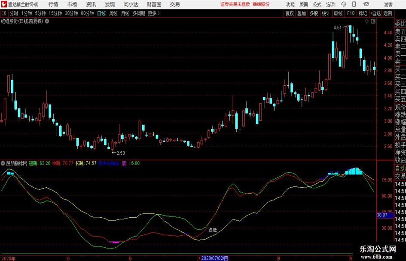
Task: Toggle the panel layout icon left of 分时
Action: coord(3,13)
